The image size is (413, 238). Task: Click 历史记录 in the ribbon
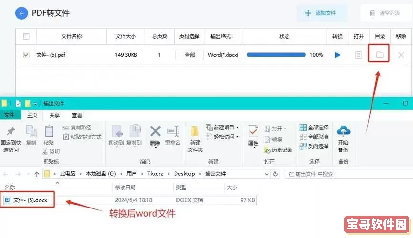[x=278, y=150]
